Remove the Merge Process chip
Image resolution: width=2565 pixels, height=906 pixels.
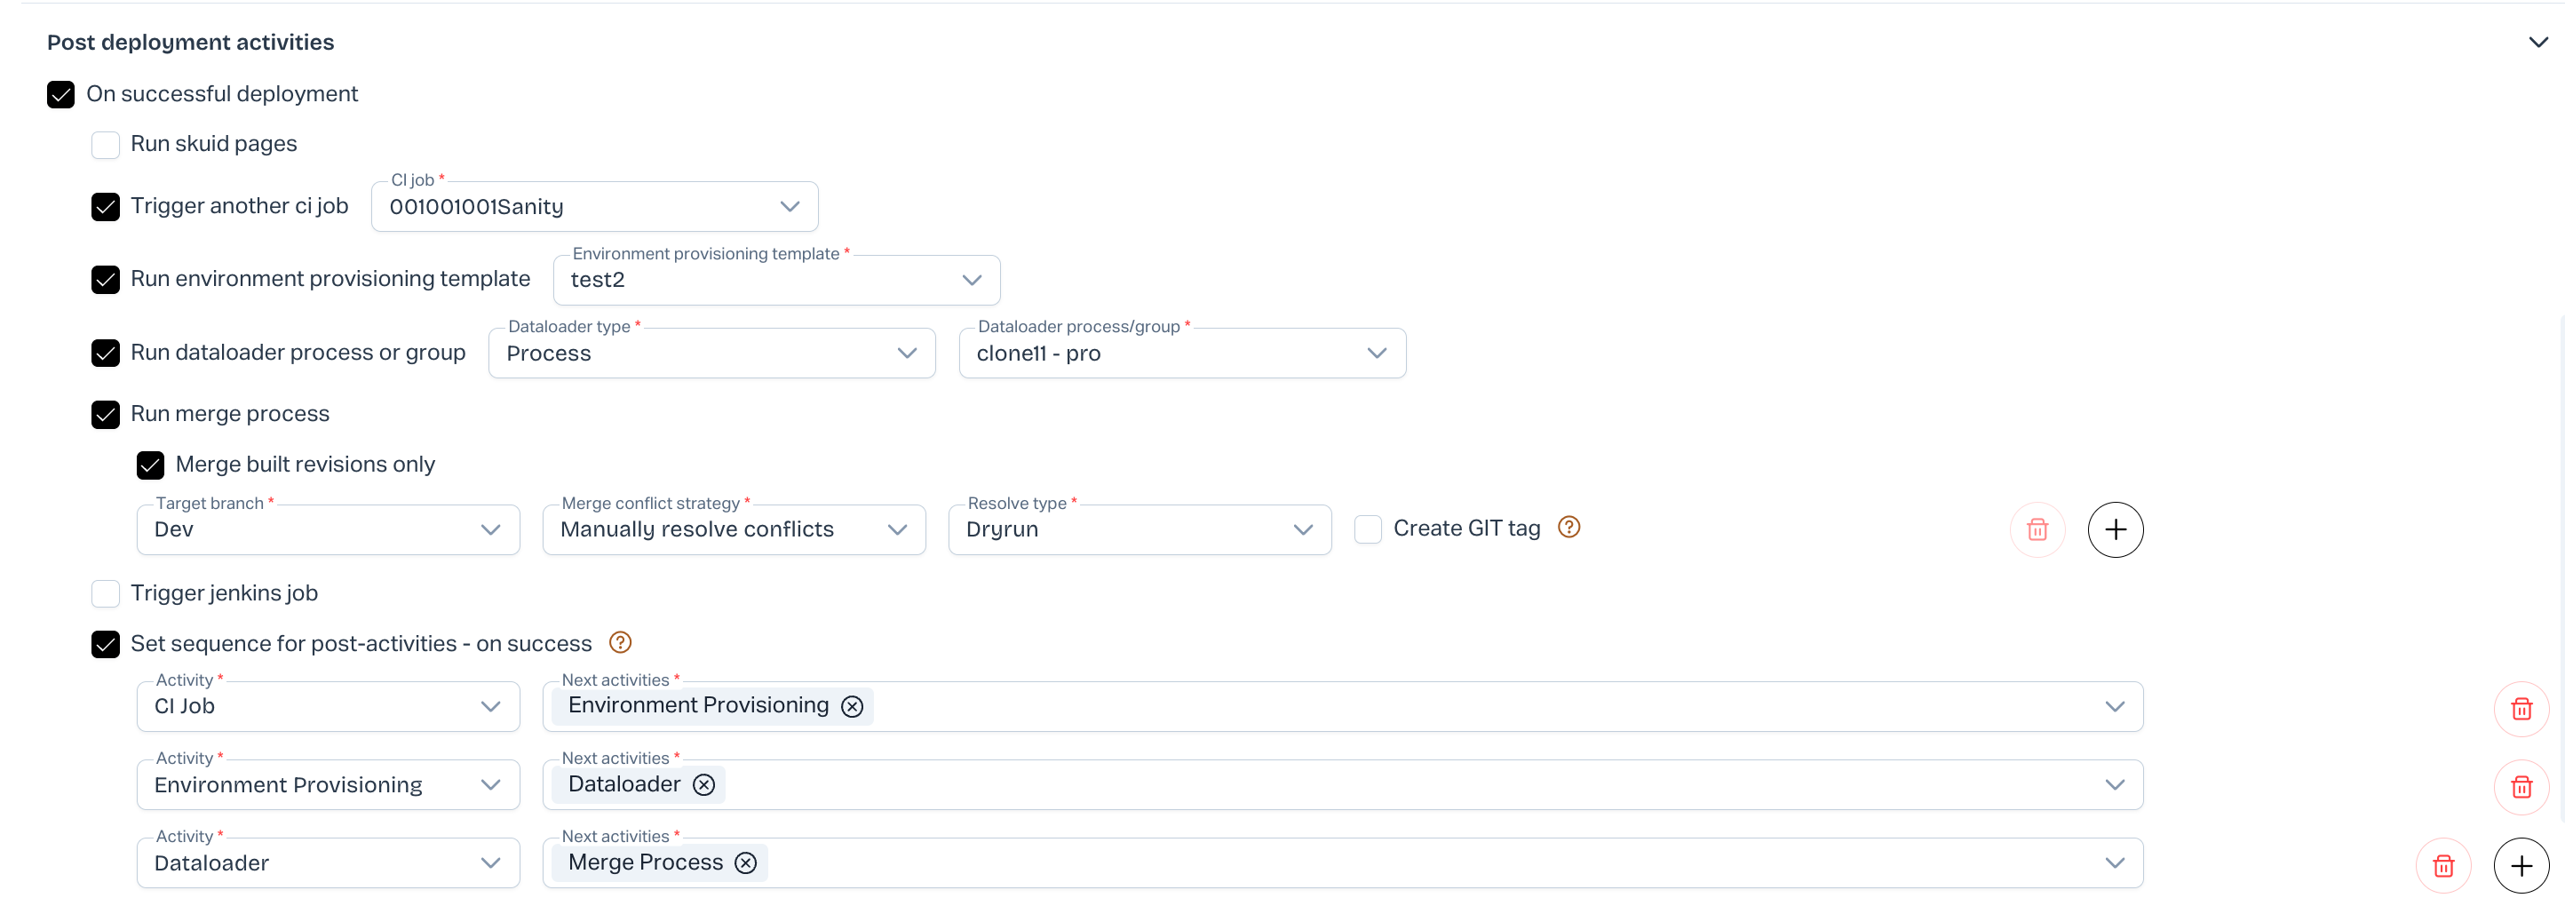point(746,863)
